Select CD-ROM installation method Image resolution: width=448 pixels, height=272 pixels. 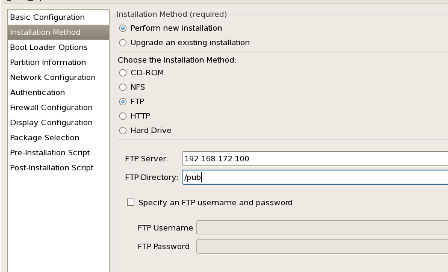click(x=123, y=73)
